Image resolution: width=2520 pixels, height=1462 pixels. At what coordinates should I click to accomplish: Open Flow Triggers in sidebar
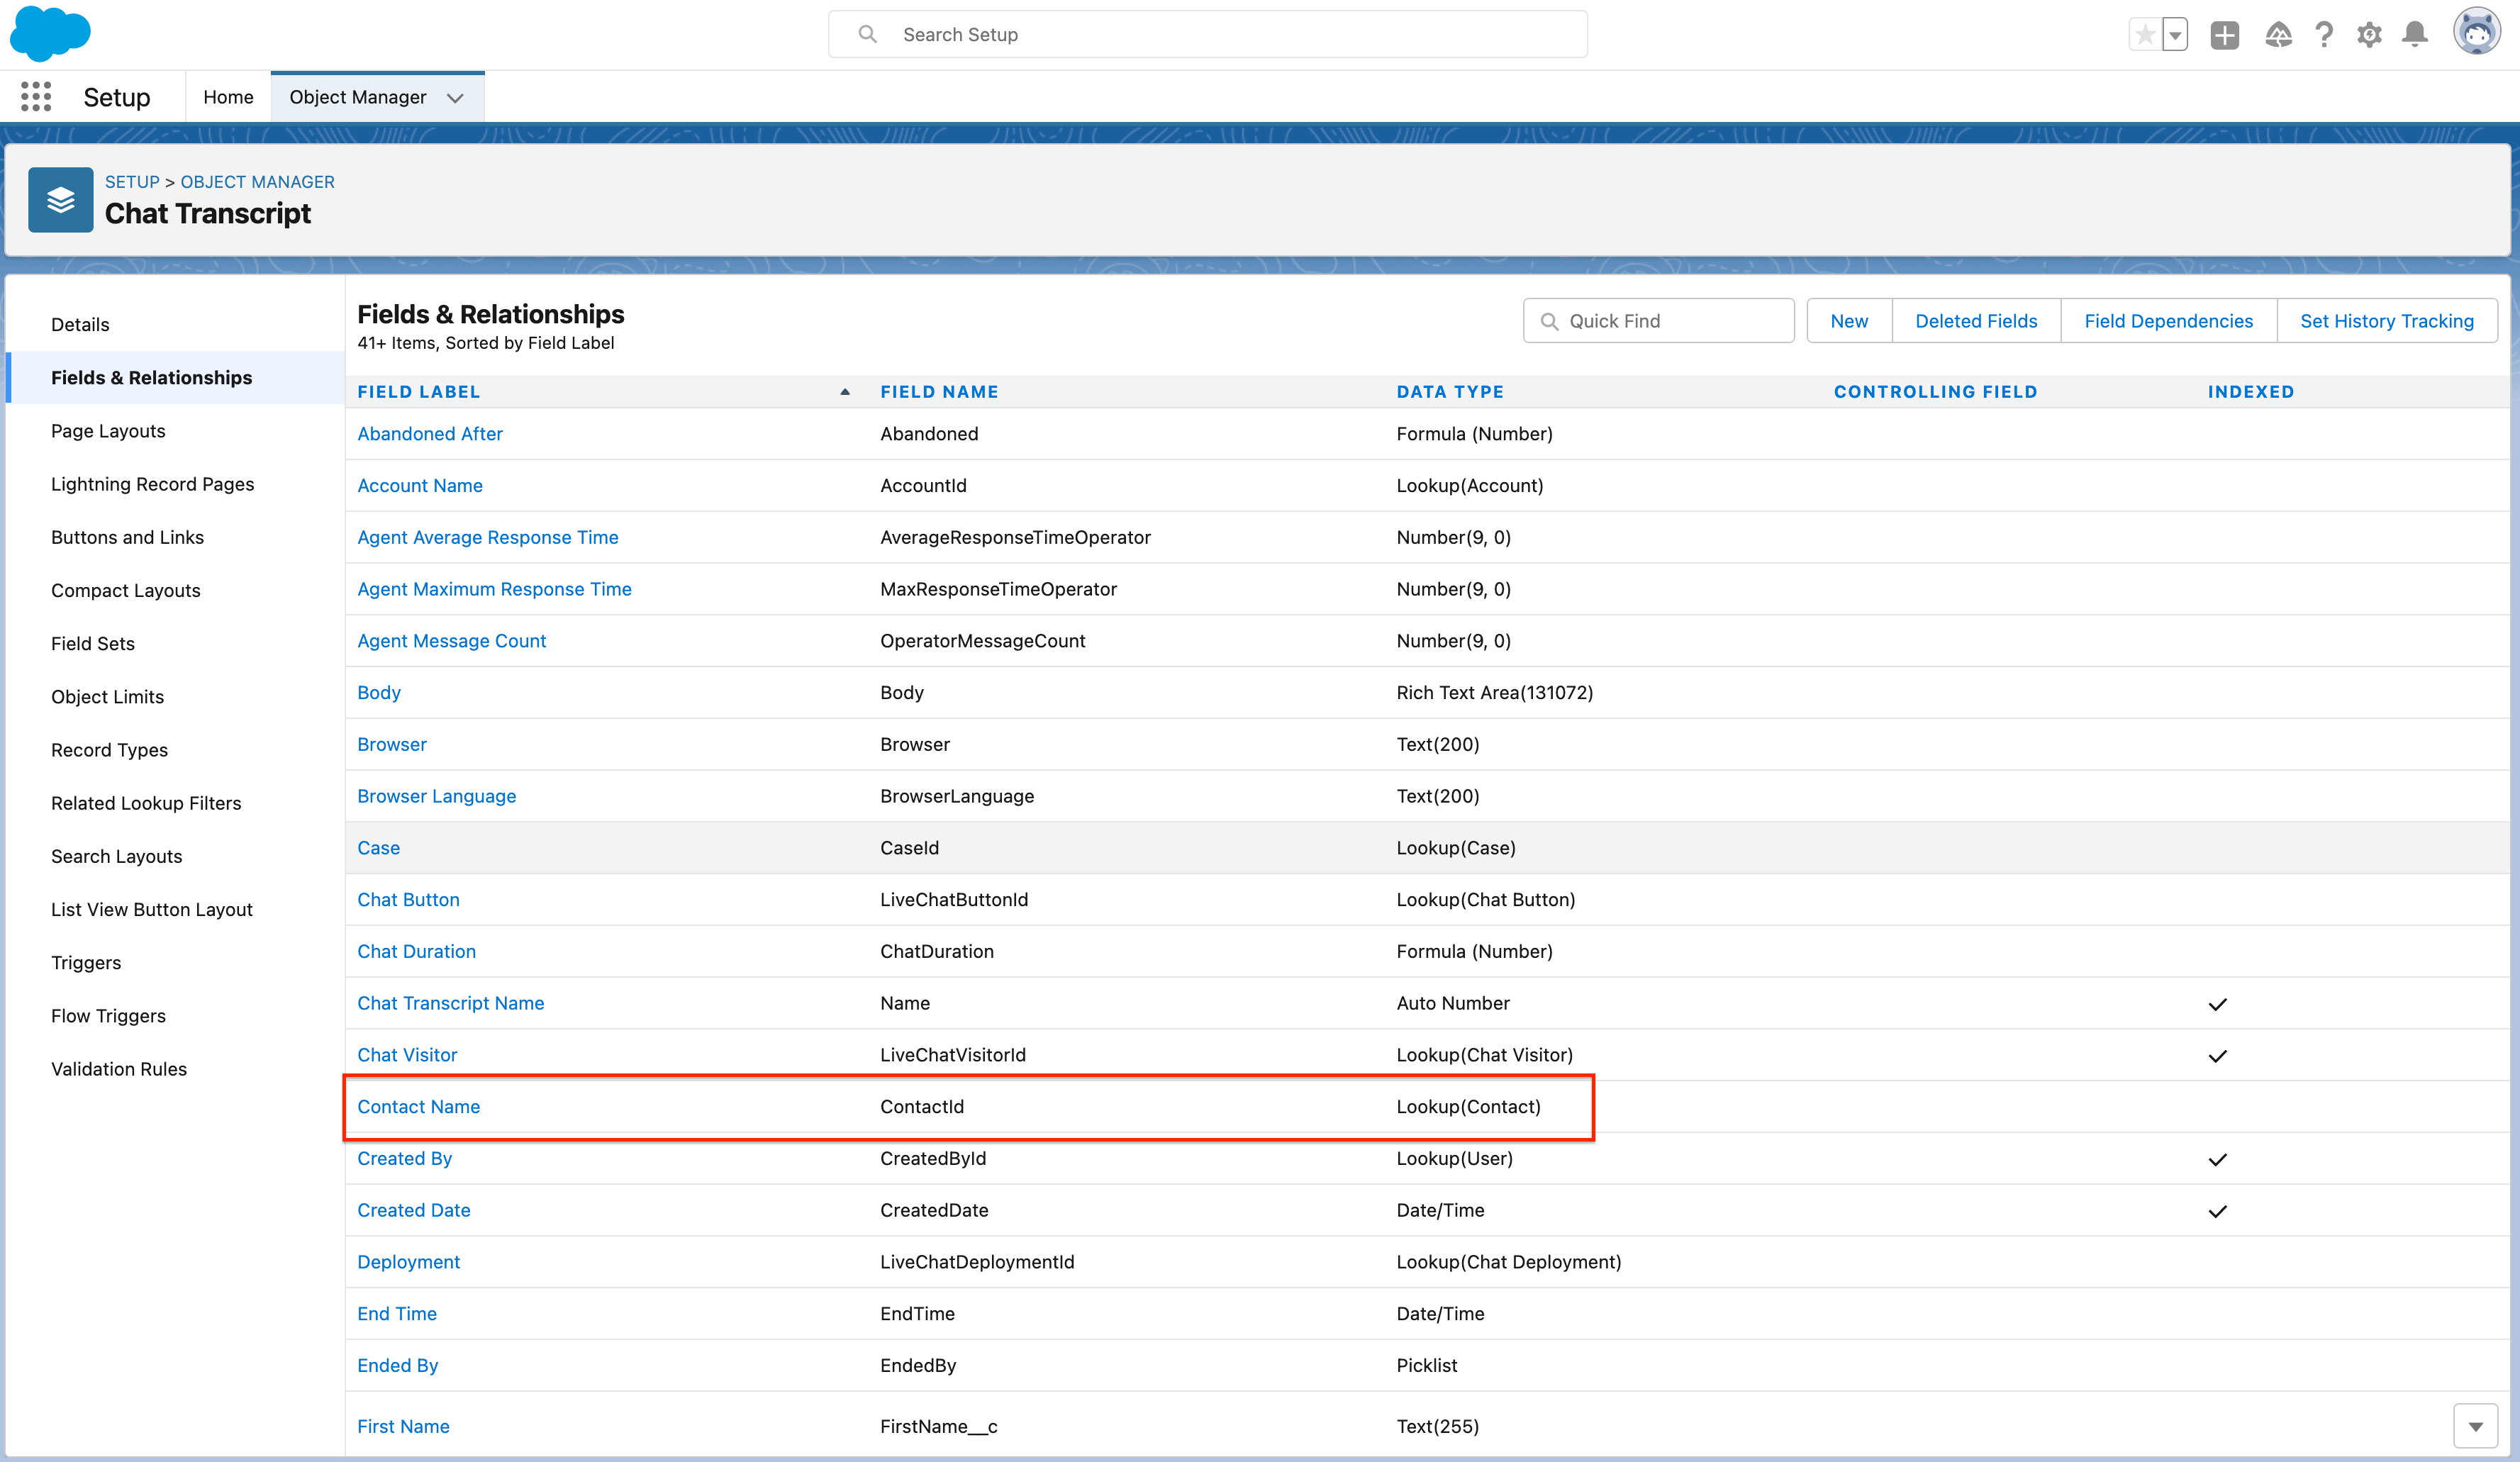click(x=108, y=1015)
